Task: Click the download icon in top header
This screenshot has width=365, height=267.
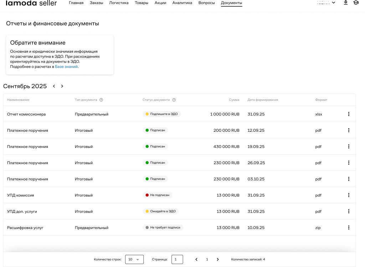Action: 345,3
